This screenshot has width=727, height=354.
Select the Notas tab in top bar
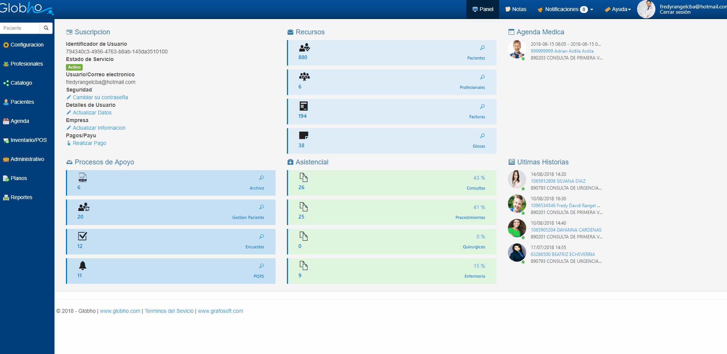tap(516, 10)
